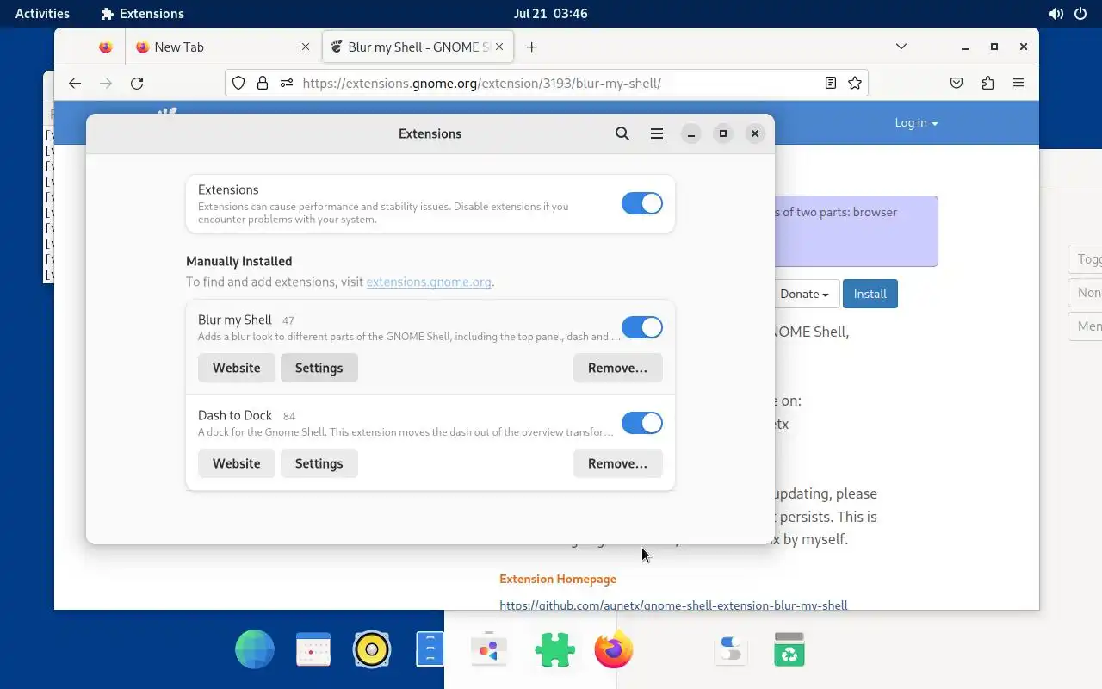This screenshot has height=689, width=1102.
Task: Toggle the global Extensions switch
Action: (642, 203)
